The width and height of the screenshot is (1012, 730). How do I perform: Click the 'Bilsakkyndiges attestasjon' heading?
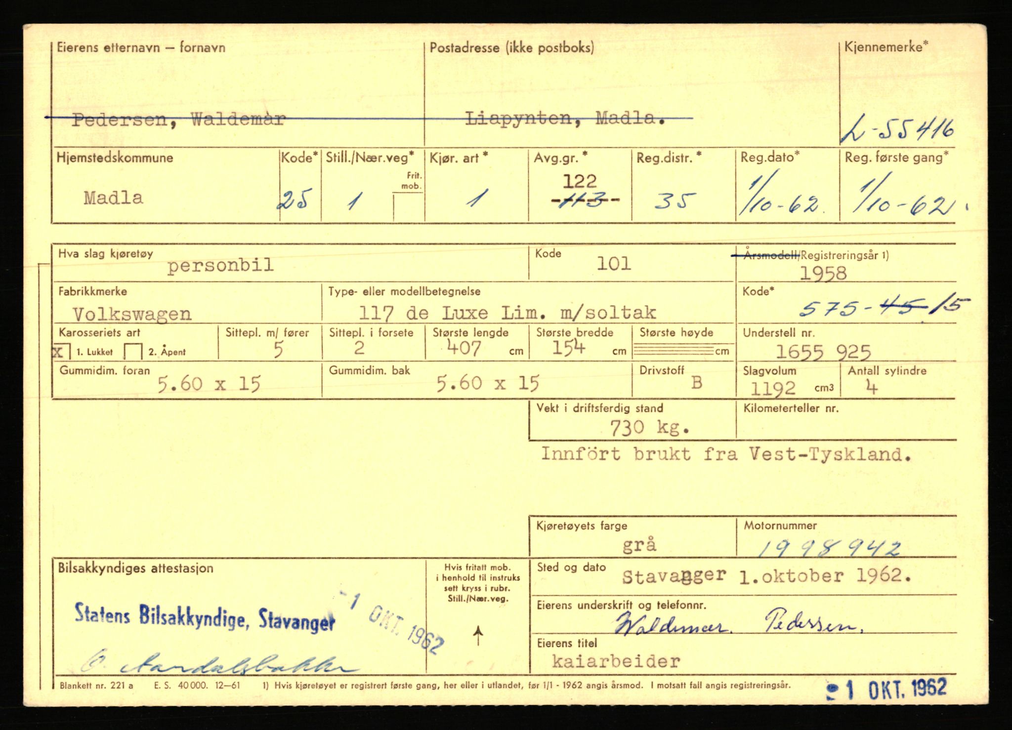pos(136,568)
